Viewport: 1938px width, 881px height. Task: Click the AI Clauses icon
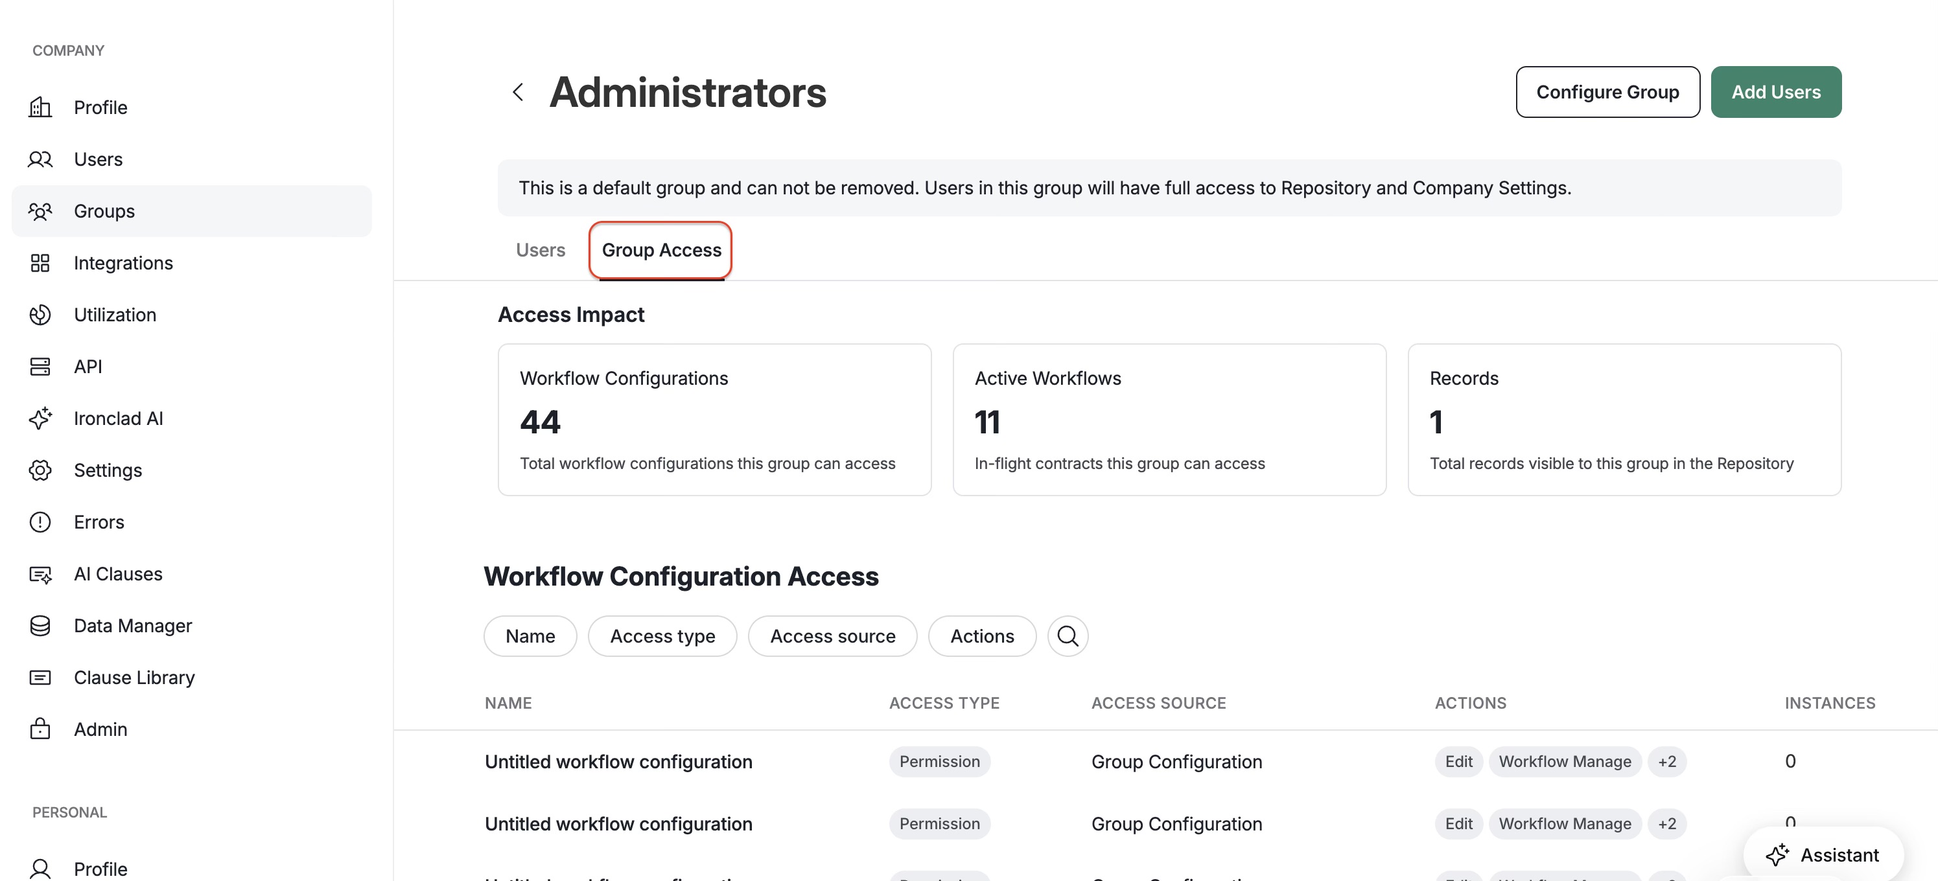point(41,573)
